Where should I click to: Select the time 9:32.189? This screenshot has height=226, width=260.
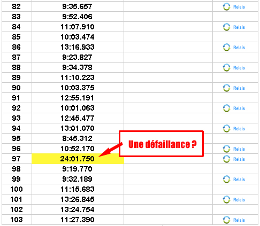click(77, 179)
